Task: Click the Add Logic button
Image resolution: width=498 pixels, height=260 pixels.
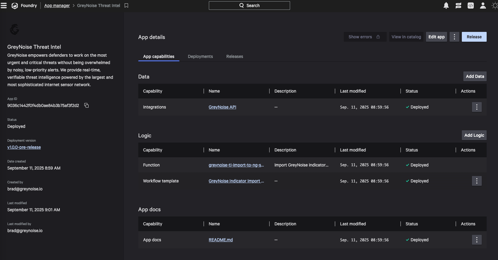Action: tap(474, 135)
